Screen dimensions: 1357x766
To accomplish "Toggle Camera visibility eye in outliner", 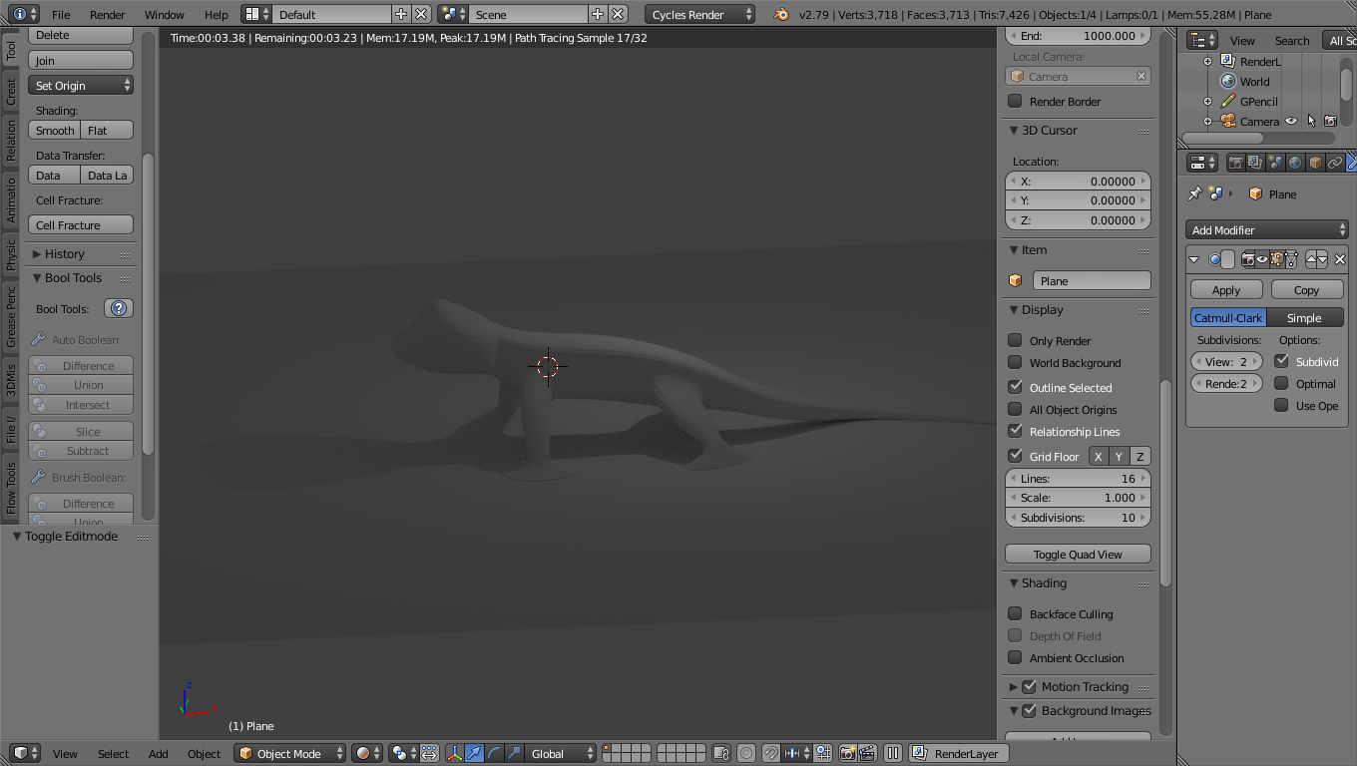I will click(x=1291, y=121).
